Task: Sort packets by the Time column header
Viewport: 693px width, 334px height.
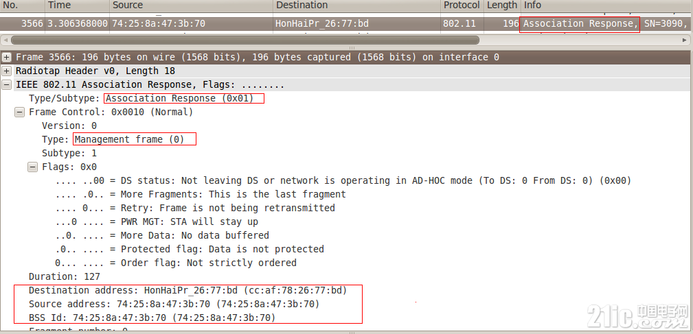Action: point(78,5)
